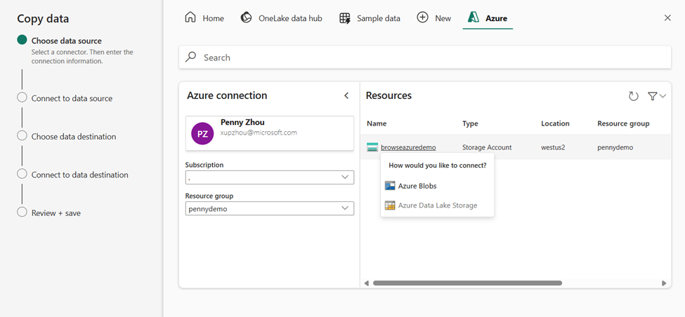Click the Name column header

pyautogui.click(x=377, y=123)
